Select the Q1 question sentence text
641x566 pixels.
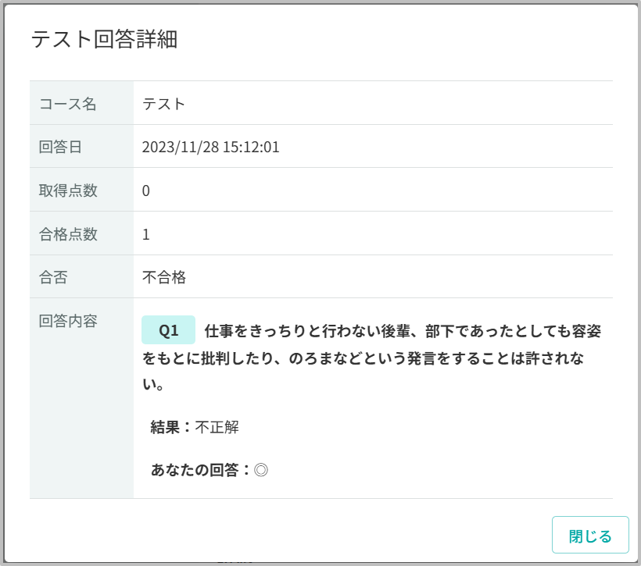371,358
